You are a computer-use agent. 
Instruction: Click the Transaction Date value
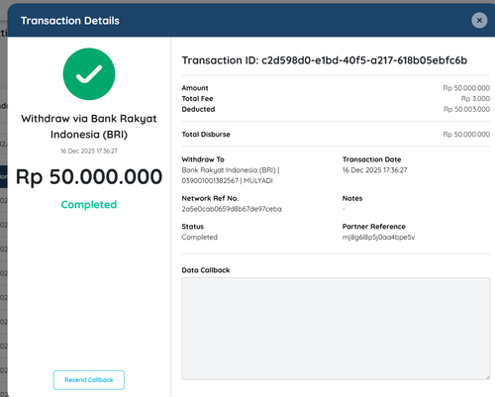pyautogui.click(x=374, y=170)
